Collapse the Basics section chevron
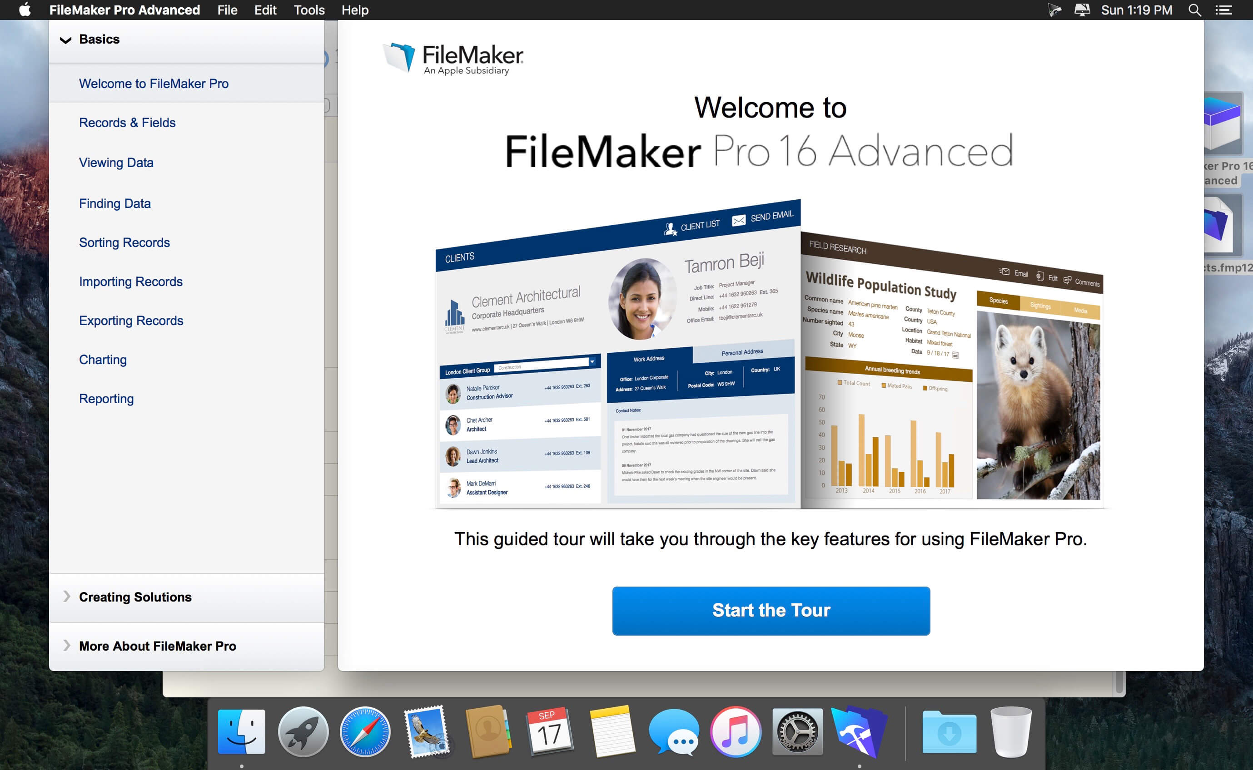Image resolution: width=1253 pixels, height=770 pixels. tap(66, 39)
